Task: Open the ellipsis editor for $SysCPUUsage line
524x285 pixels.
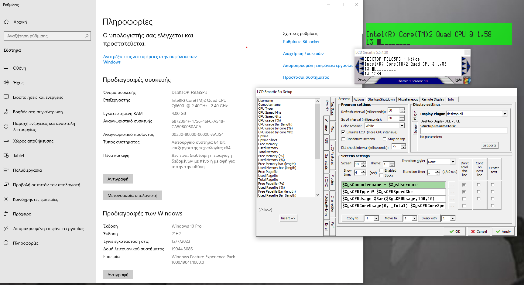Action: [451, 199]
